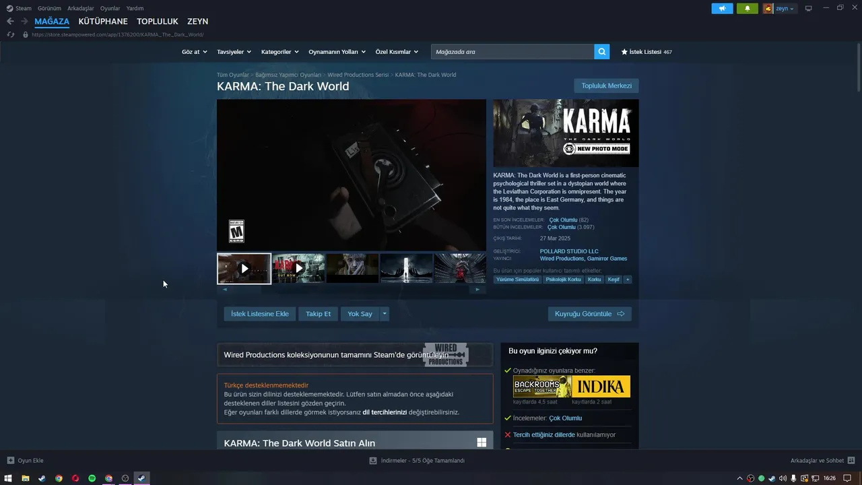Open OBS Studio from the taskbar
Image resolution: width=862 pixels, height=485 pixels.
point(125,478)
